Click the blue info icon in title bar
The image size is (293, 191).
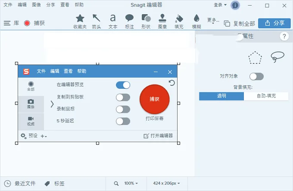pyautogui.click(x=235, y=5)
